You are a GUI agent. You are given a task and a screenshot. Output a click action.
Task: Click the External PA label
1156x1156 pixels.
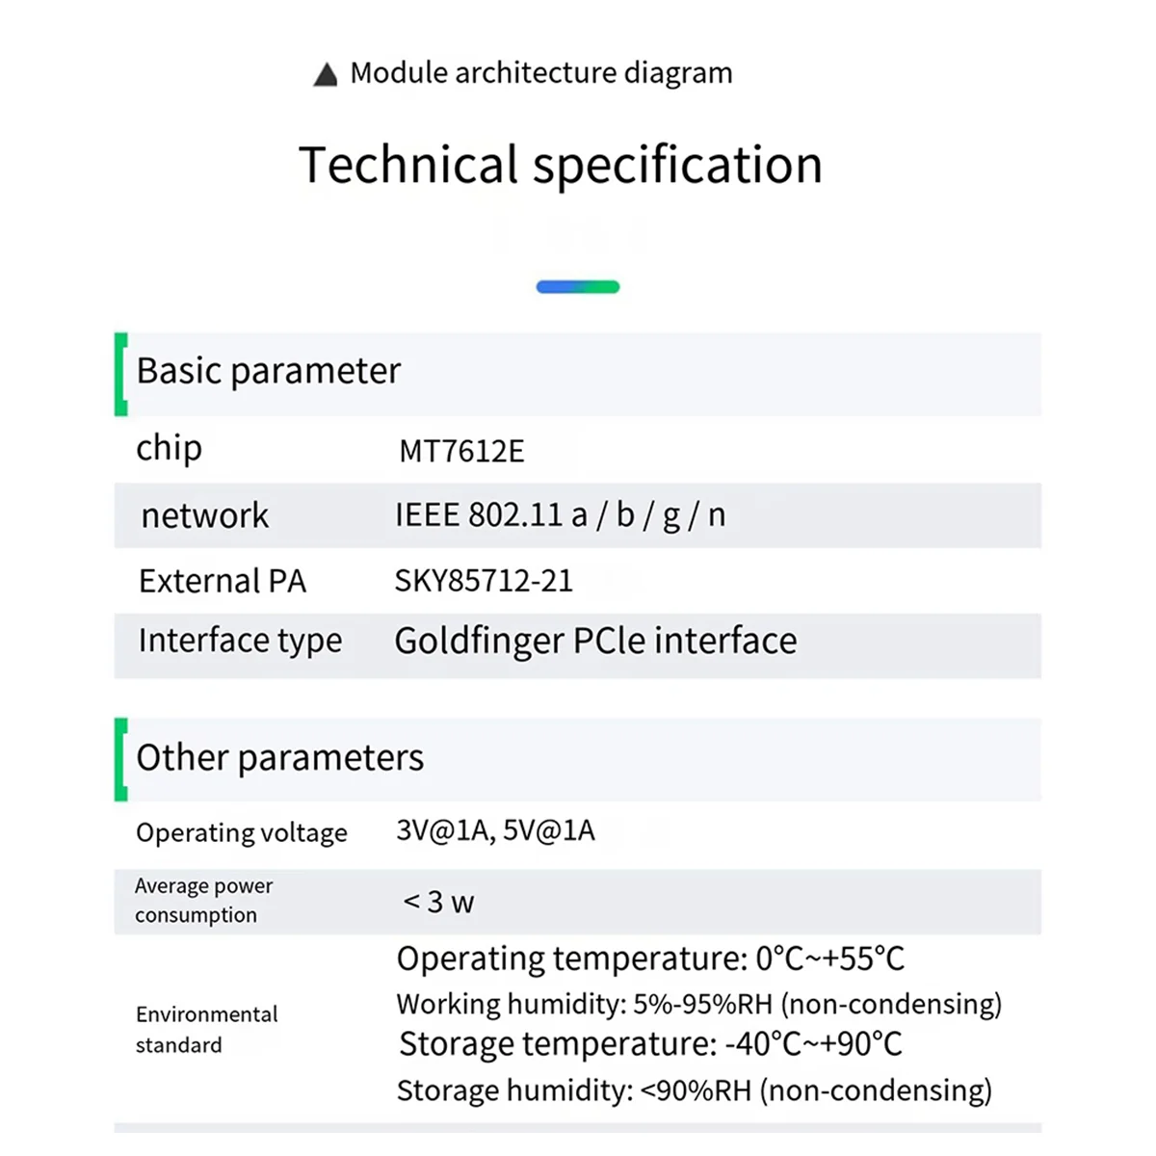[x=223, y=581]
